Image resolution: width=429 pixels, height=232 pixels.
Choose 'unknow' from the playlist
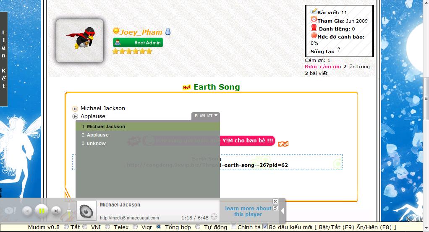coord(96,143)
